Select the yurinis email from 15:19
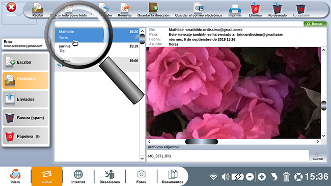Screen dimensions: 331x186 pyautogui.click(x=97, y=49)
